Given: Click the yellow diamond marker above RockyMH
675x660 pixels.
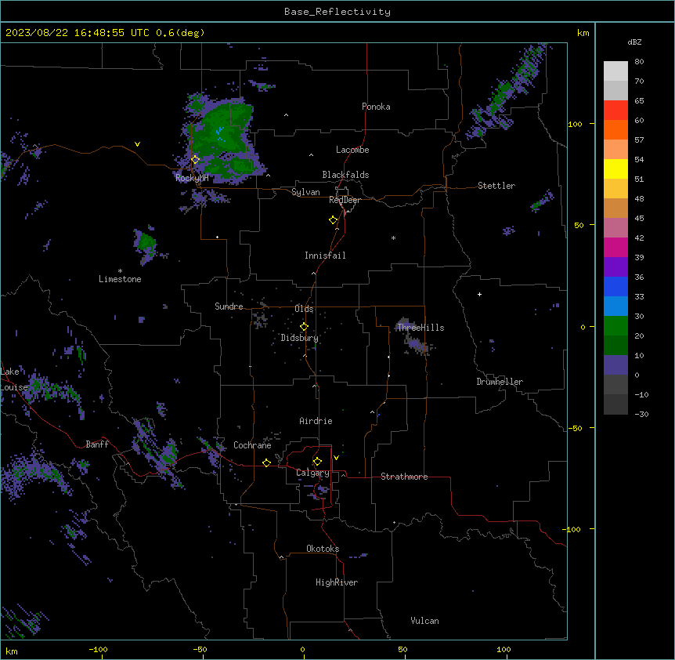Looking at the screenshot, I should (195, 159).
